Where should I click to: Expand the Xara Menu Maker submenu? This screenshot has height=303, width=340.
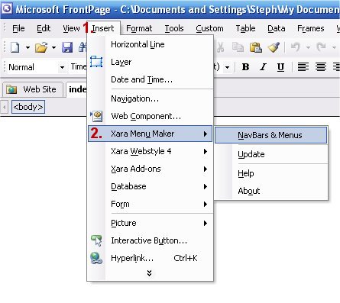click(150, 134)
